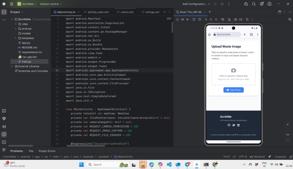Open the Project view mode dropdown
The width and height of the screenshot is (293, 169).
click(17, 12)
